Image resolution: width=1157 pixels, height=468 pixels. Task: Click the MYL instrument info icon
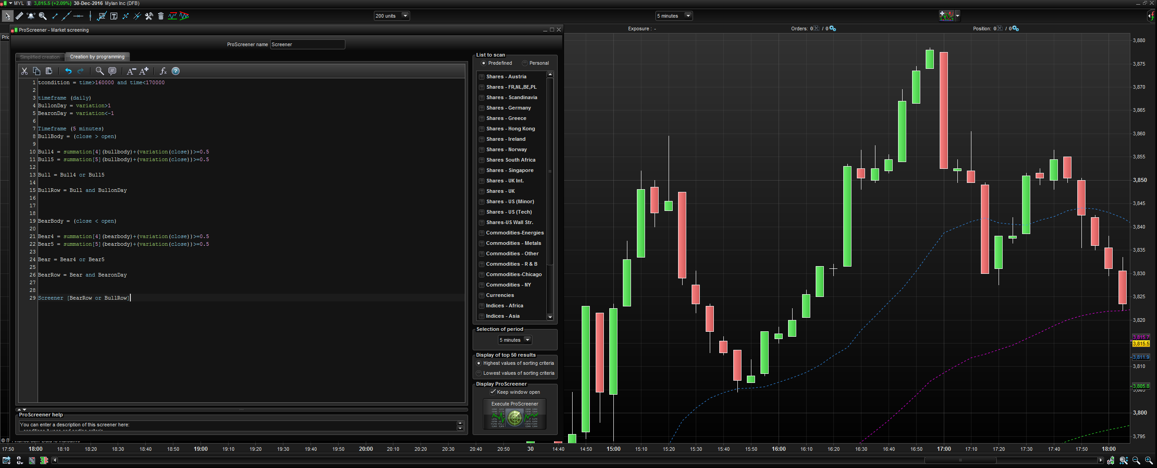tap(29, 3)
